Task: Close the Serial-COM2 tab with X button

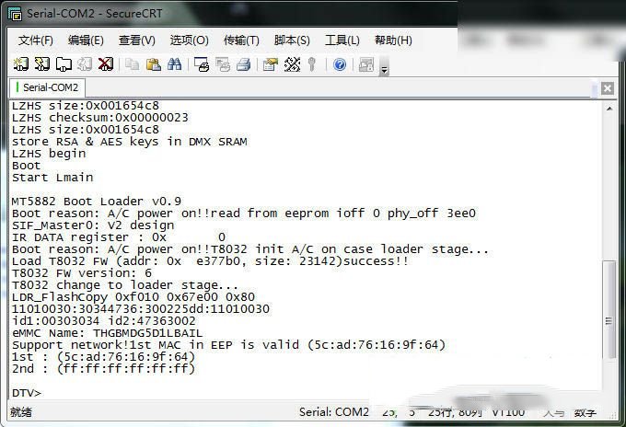Action: click(x=608, y=87)
